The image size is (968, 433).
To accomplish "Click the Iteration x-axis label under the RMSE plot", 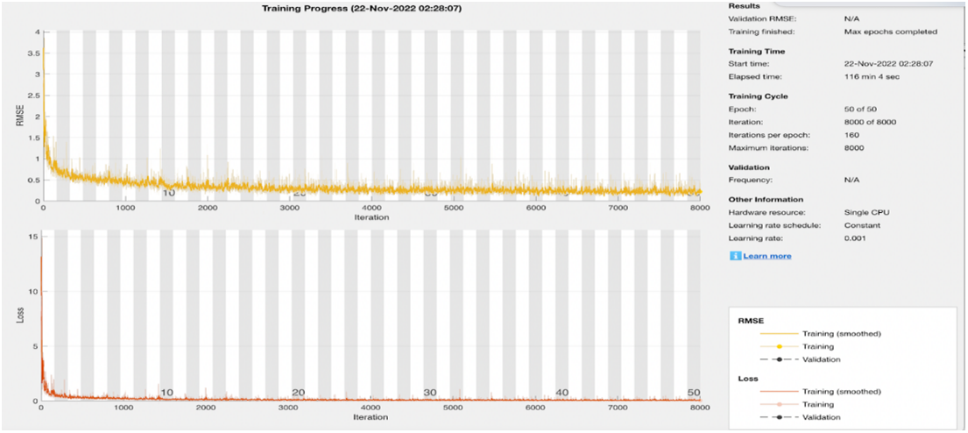I will coord(371,218).
